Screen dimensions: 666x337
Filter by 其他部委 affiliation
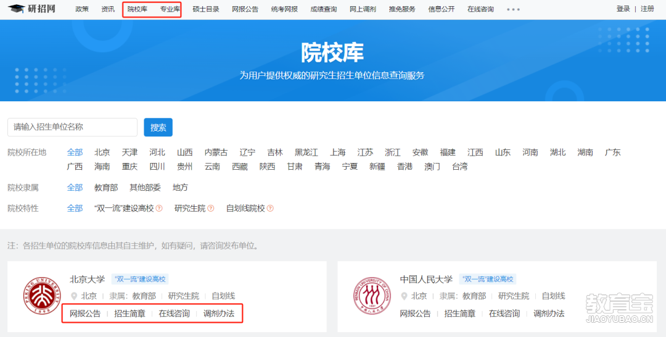click(146, 188)
